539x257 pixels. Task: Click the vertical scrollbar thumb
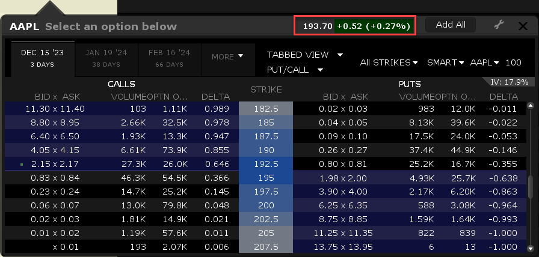click(531, 187)
